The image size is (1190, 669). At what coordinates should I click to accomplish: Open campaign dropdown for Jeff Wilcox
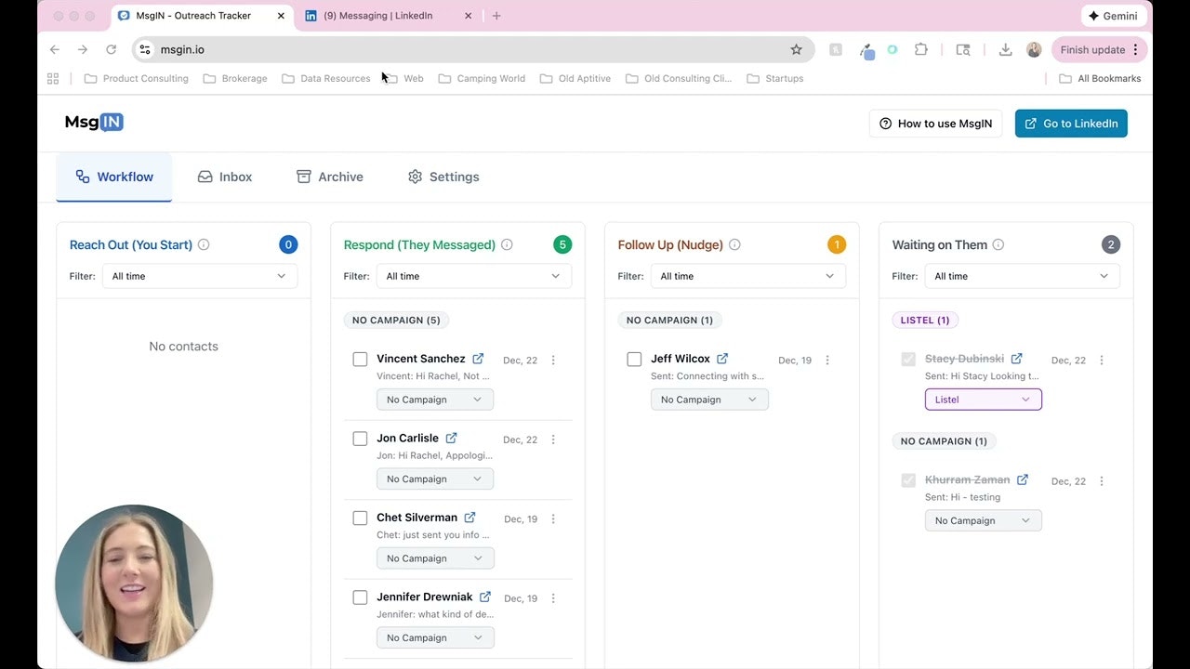pyautogui.click(x=709, y=400)
